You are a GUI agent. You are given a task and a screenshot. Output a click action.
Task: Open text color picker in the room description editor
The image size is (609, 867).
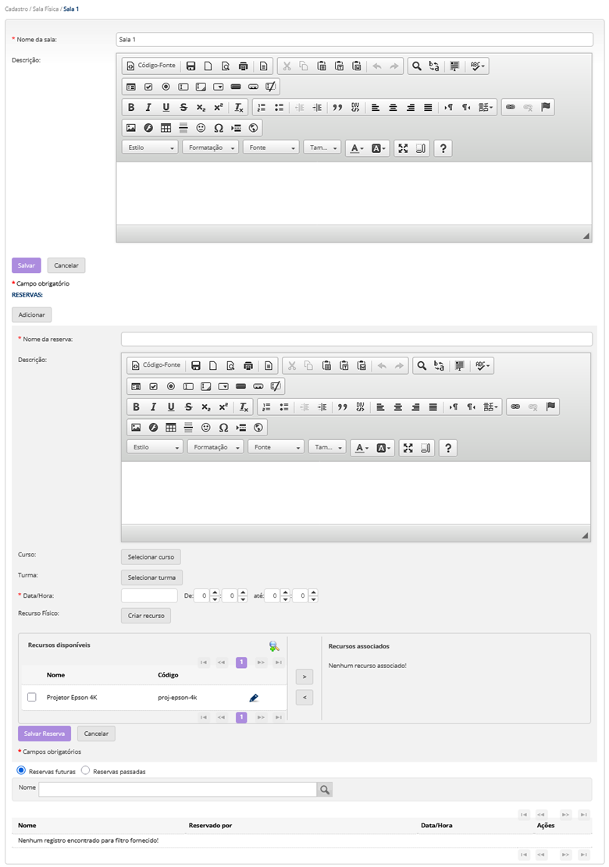click(356, 148)
